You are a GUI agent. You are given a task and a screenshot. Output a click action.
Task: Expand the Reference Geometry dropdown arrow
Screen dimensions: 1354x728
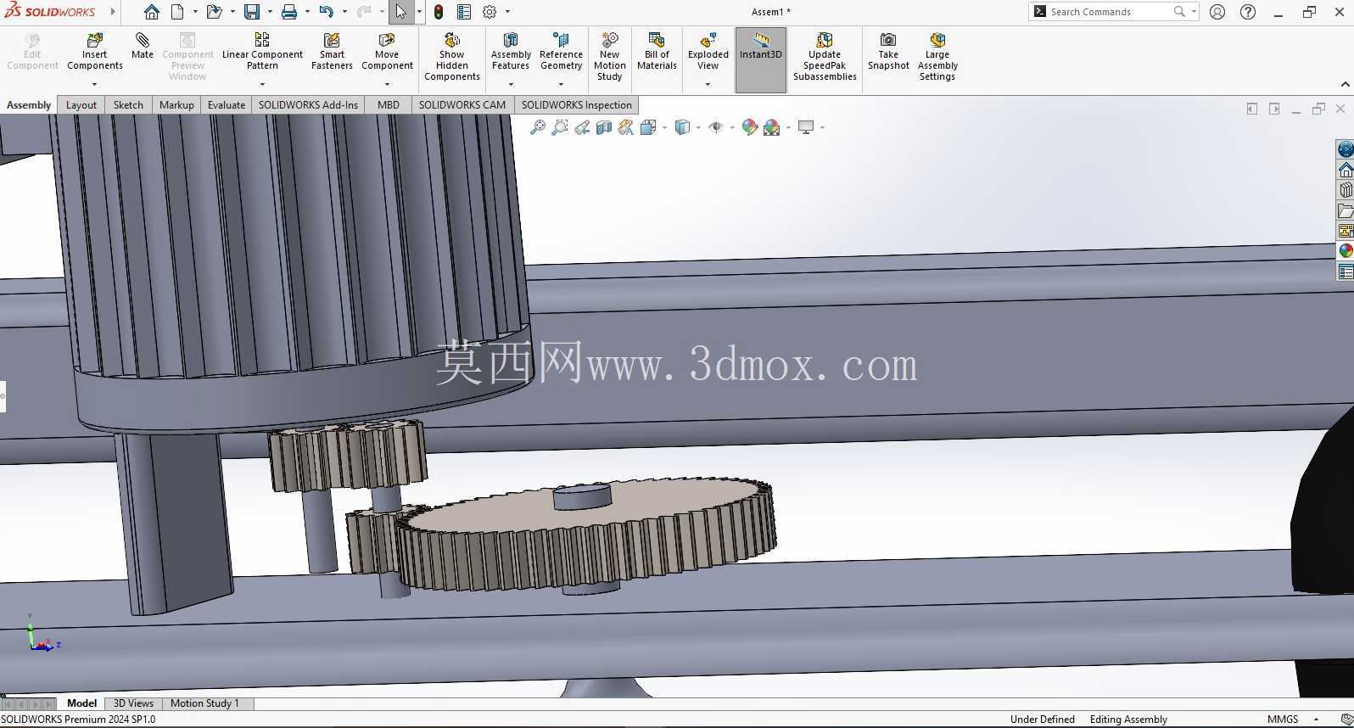(561, 84)
